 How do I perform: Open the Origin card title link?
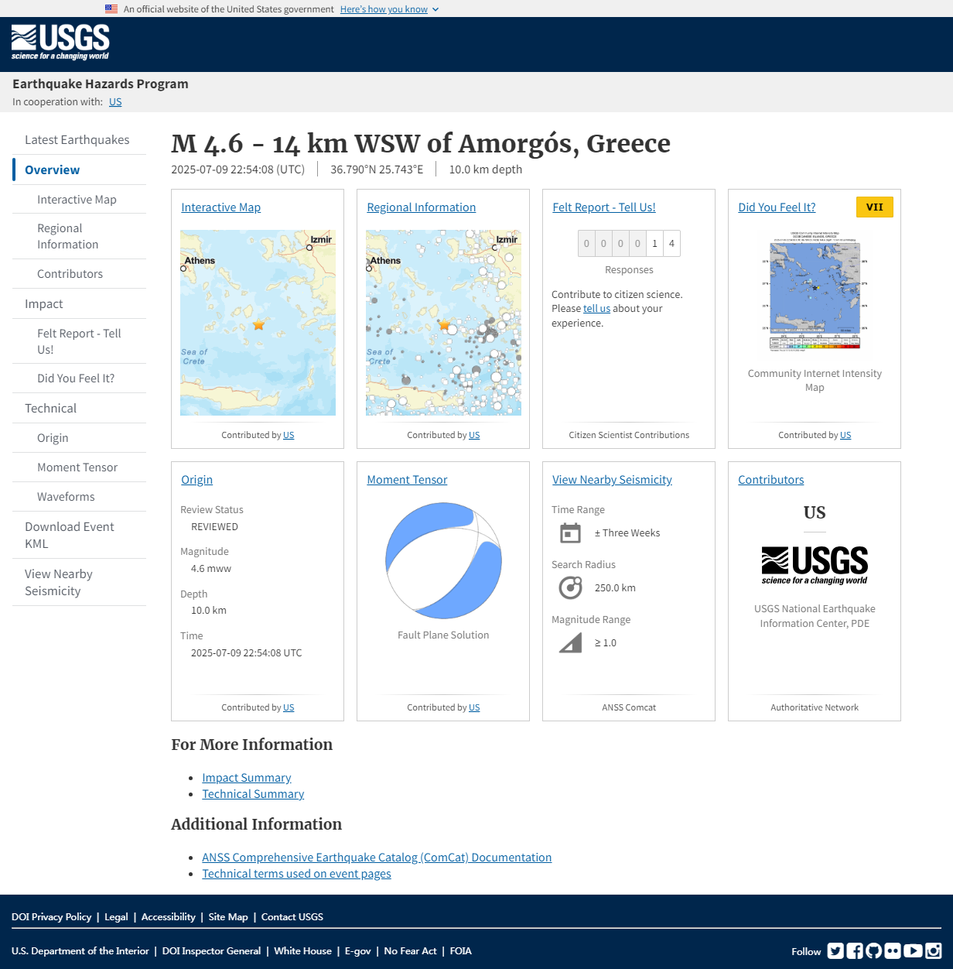(x=197, y=480)
